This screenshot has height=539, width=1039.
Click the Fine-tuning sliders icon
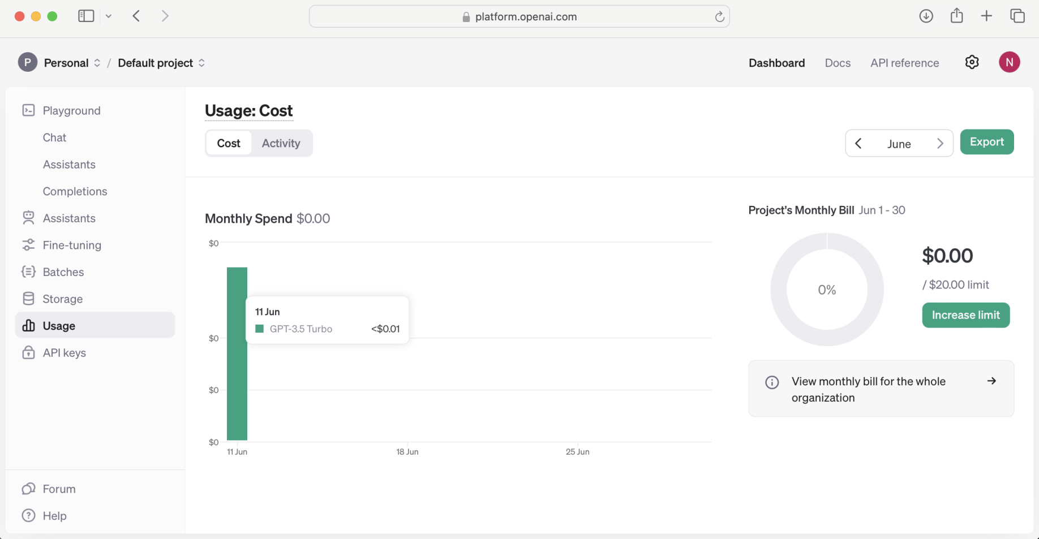coord(28,245)
